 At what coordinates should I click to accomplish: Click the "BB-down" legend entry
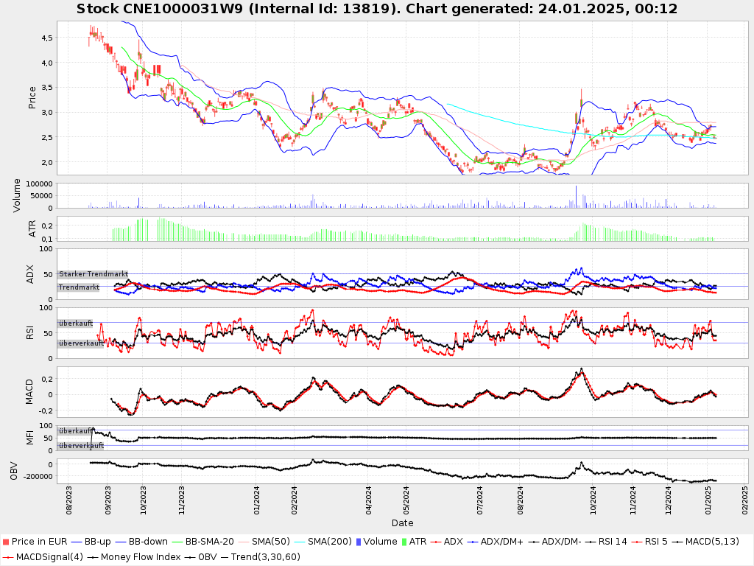click(148, 542)
